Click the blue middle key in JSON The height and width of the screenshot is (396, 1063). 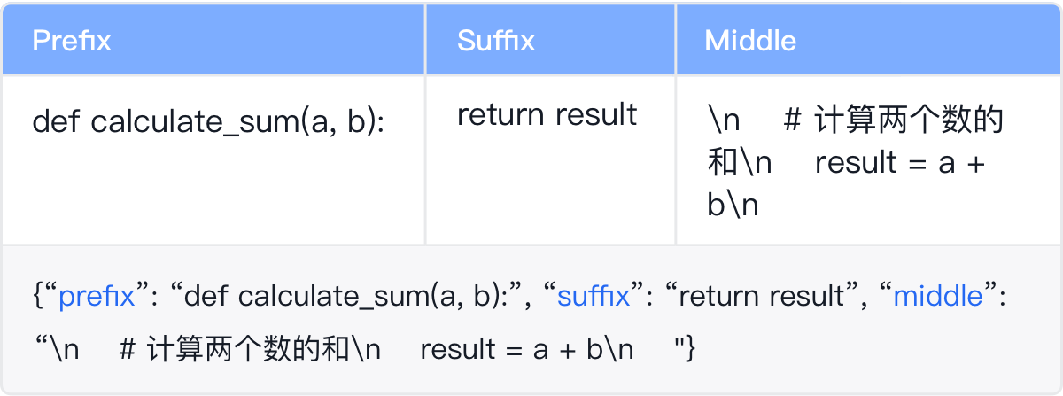(938, 296)
